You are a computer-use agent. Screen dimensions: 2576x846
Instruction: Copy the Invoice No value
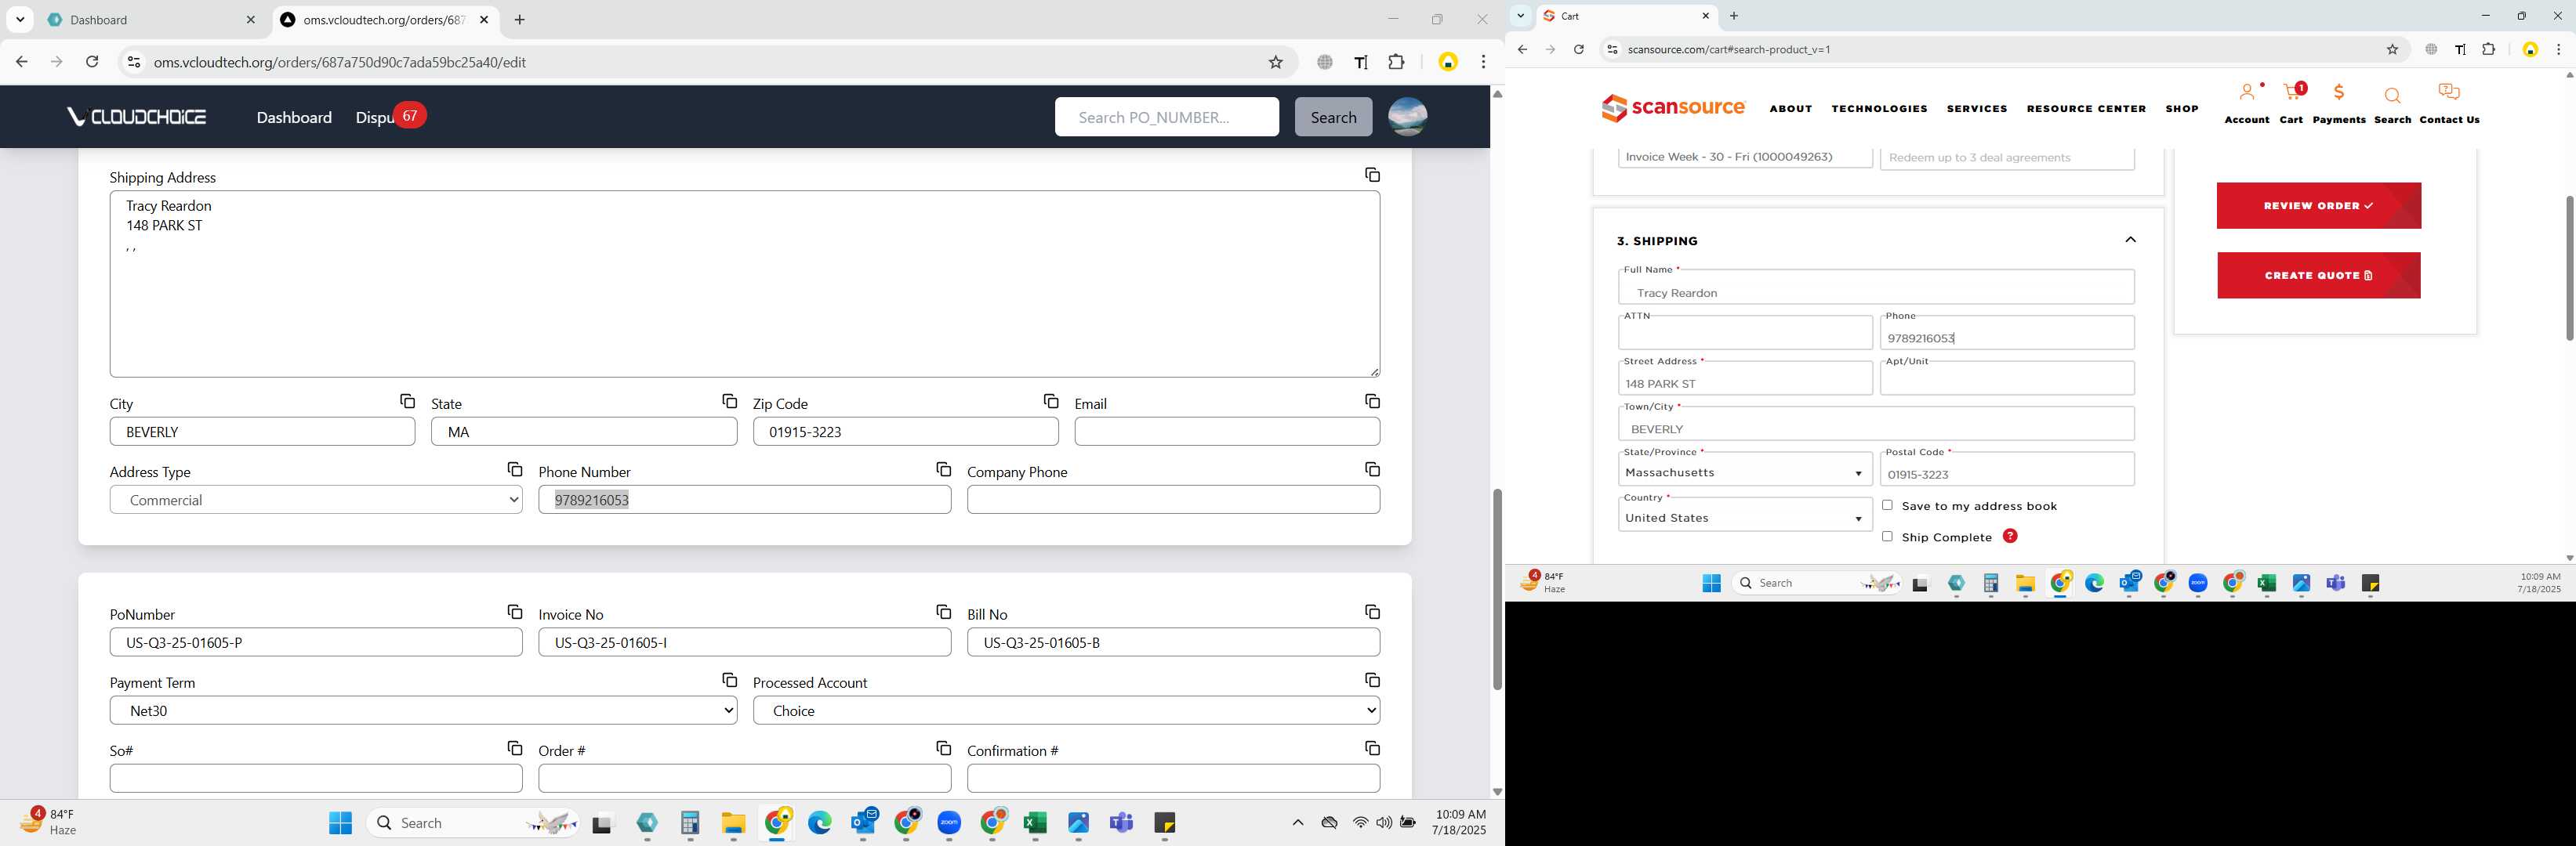pos(943,613)
